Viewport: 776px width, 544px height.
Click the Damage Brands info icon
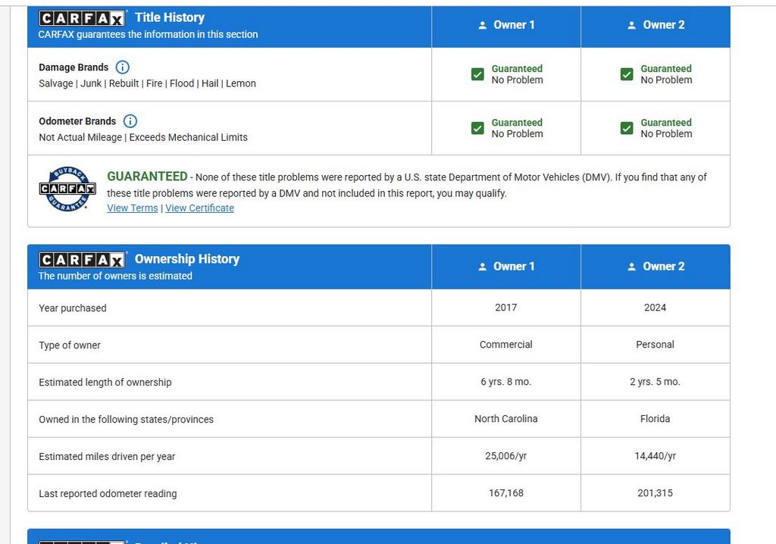click(122, 67)
